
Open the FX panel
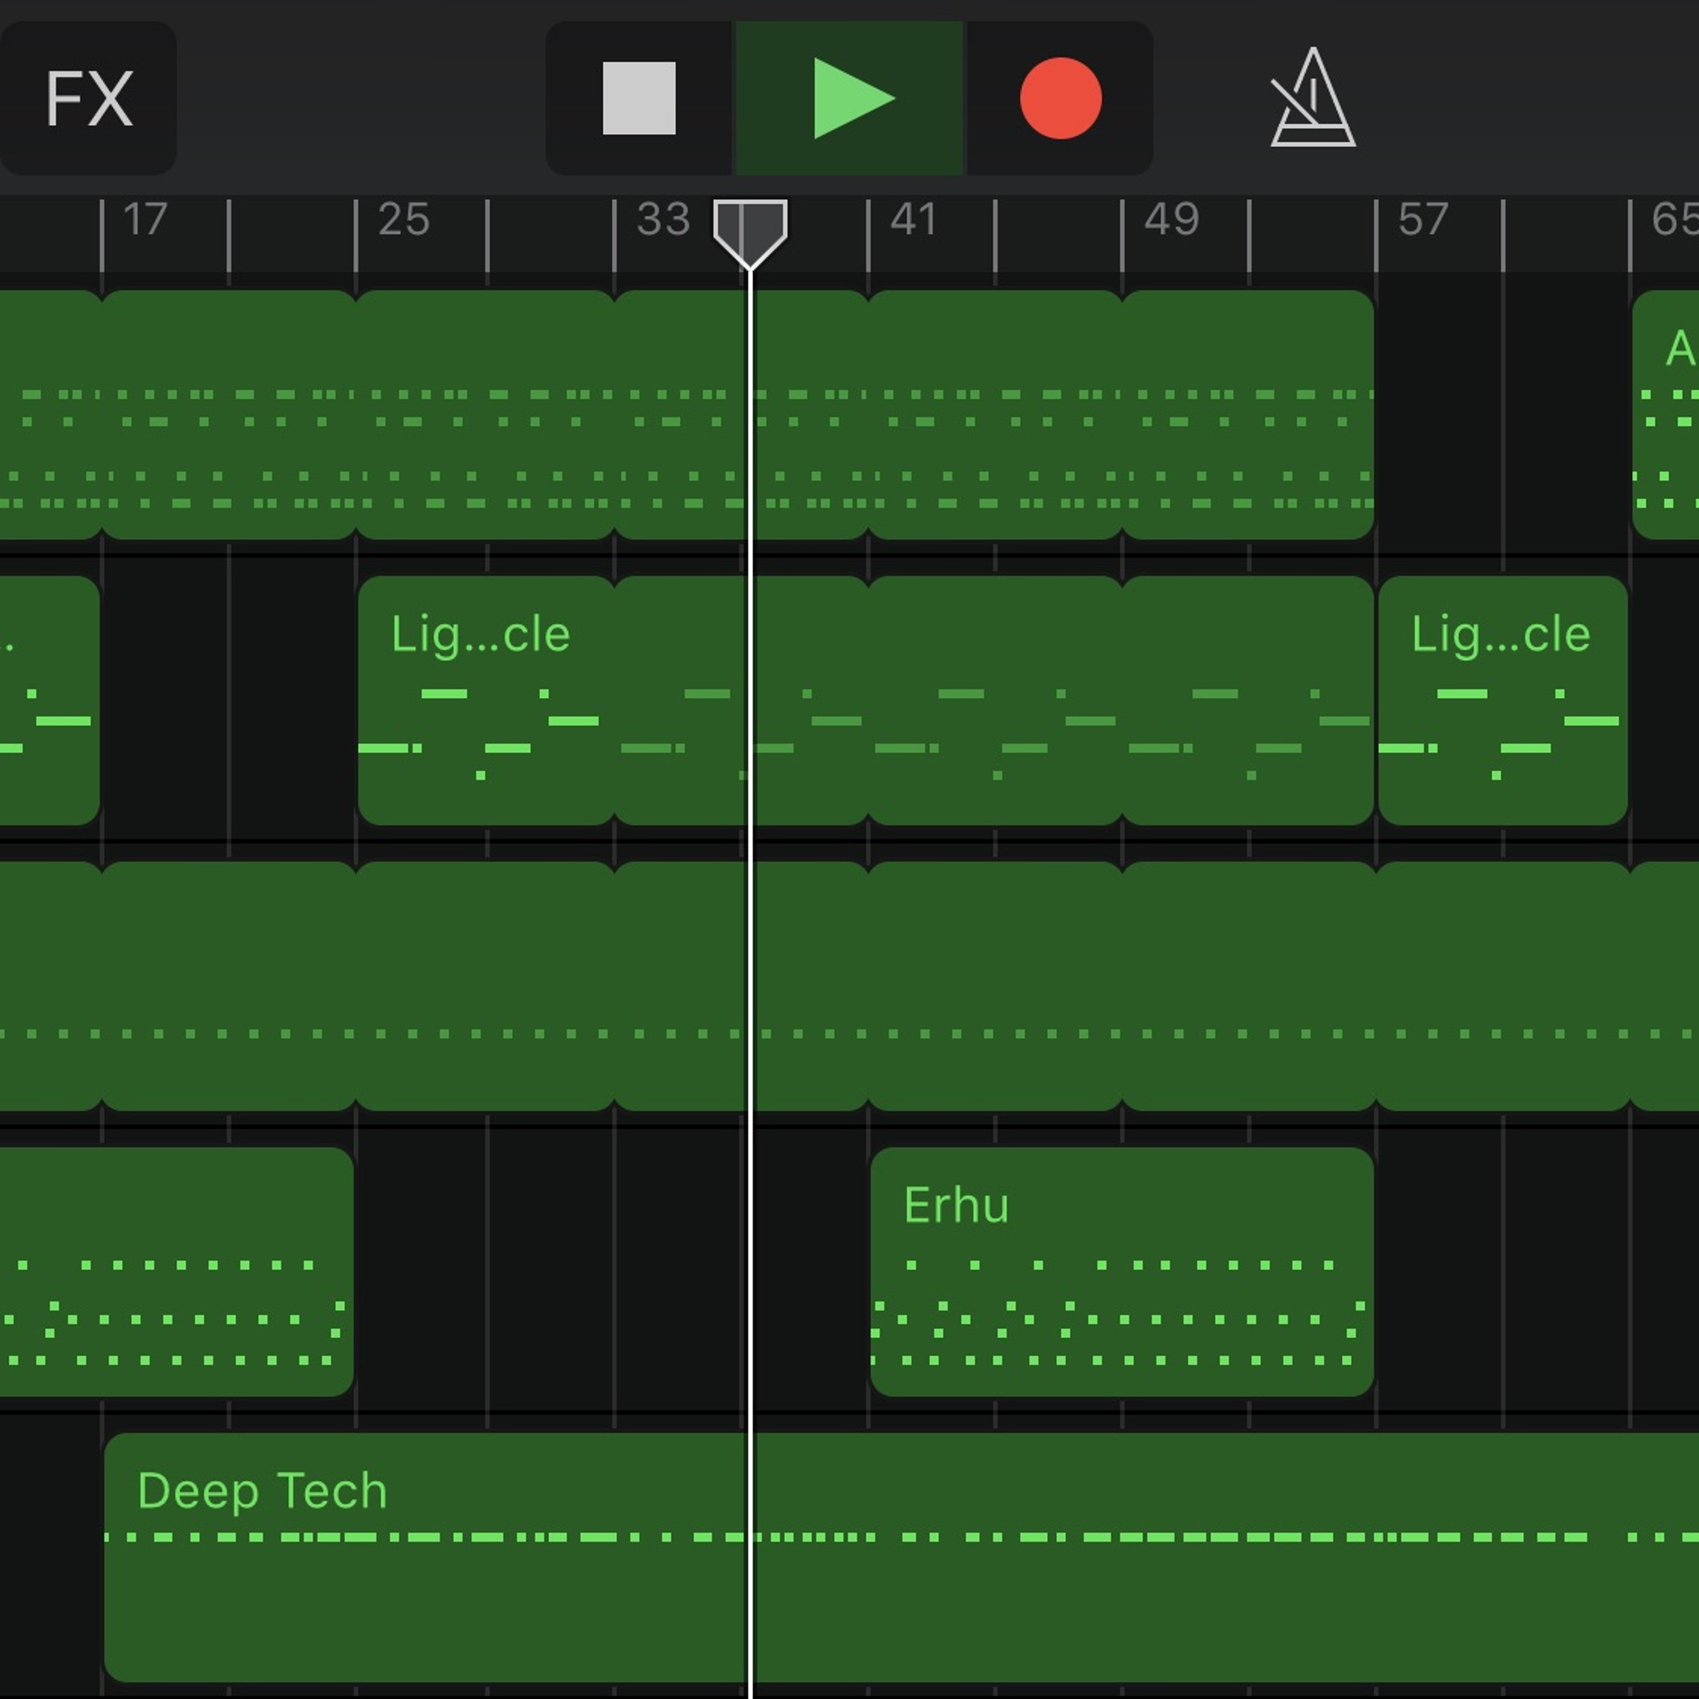pyautogui.click(x=88, y=97)
